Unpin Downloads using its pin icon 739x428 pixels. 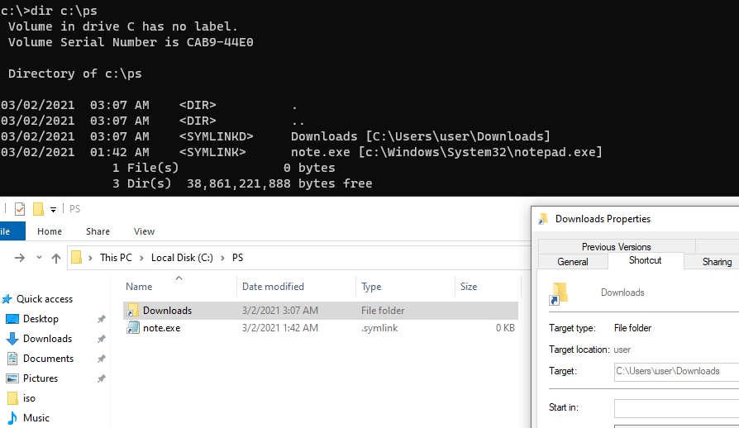point(101,339)
